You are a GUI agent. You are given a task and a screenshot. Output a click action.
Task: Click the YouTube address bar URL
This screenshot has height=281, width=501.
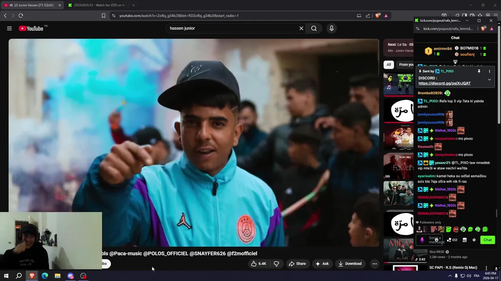[179, 16]
